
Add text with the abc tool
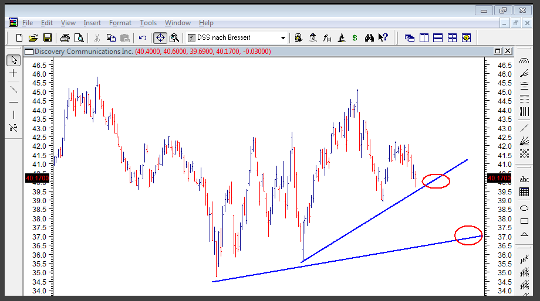pyautogui.click(x=524, y=179)
